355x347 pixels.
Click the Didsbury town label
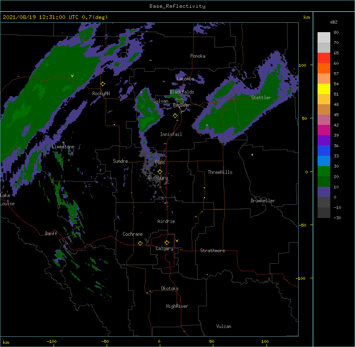click(158, 178)
